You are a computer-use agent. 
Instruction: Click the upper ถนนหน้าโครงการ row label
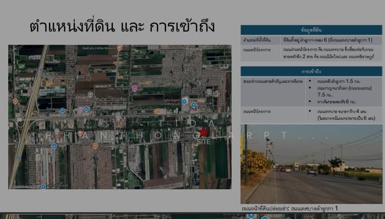pos(257,50)
